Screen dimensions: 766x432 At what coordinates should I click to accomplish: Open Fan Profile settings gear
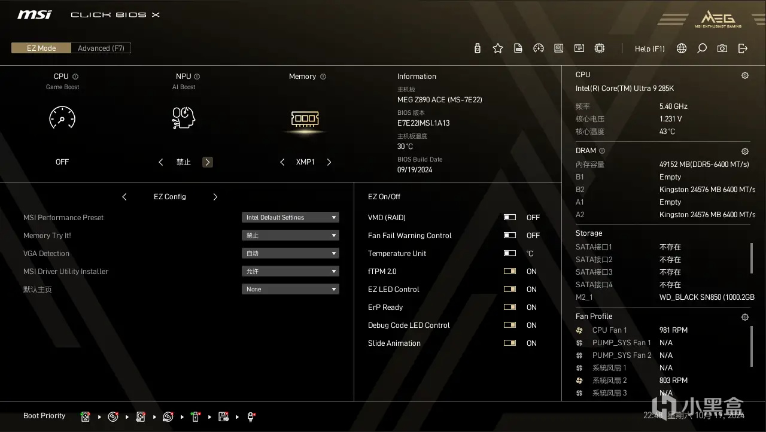pos(745,317)
